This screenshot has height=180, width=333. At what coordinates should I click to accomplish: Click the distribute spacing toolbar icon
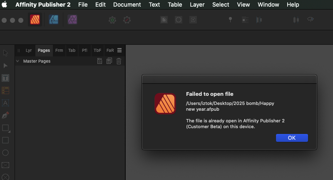[296, 20]
